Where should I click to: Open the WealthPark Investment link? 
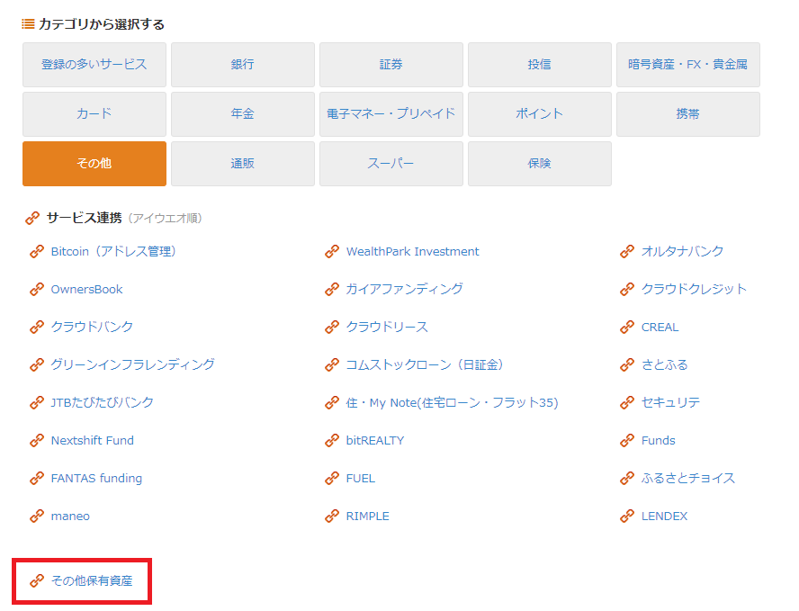[x=412, y=251]
